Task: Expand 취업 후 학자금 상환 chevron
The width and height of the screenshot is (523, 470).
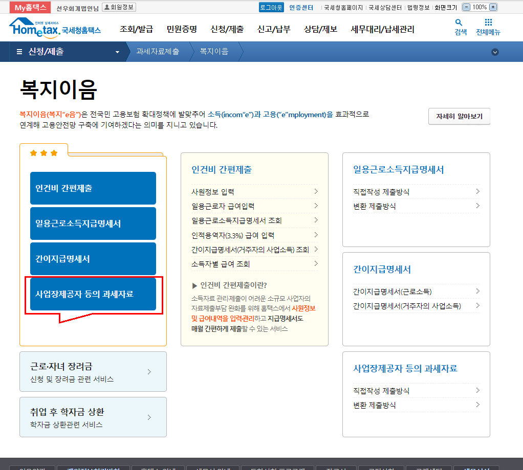Action: point(149,417)
